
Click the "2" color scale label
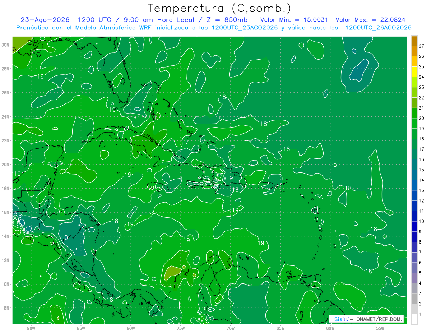[420, 304]
